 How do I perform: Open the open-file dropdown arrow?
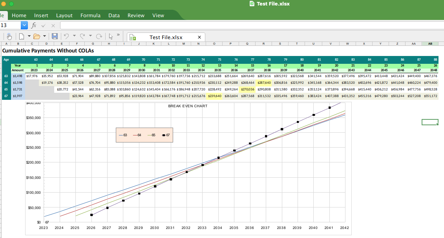pyautogui.click(x=45, y=36)
